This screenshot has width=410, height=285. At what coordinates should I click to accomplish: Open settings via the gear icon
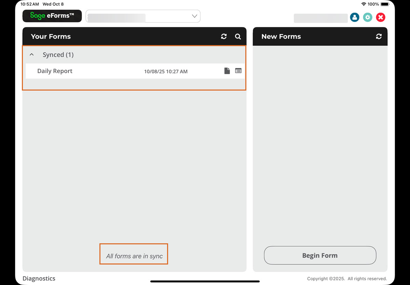coord(368,17)
